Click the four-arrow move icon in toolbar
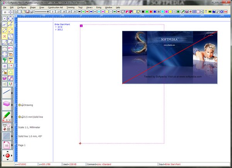 point(11,12)
